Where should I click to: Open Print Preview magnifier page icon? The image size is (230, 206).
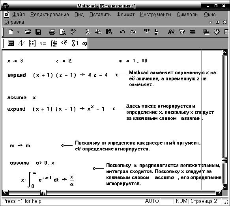coord(63,32)
